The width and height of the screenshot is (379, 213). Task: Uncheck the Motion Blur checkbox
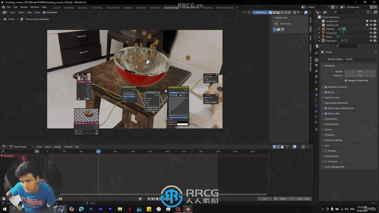(326, 114)
